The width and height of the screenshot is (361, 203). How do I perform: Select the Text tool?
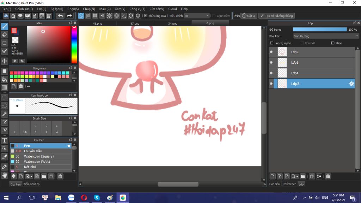4,140
